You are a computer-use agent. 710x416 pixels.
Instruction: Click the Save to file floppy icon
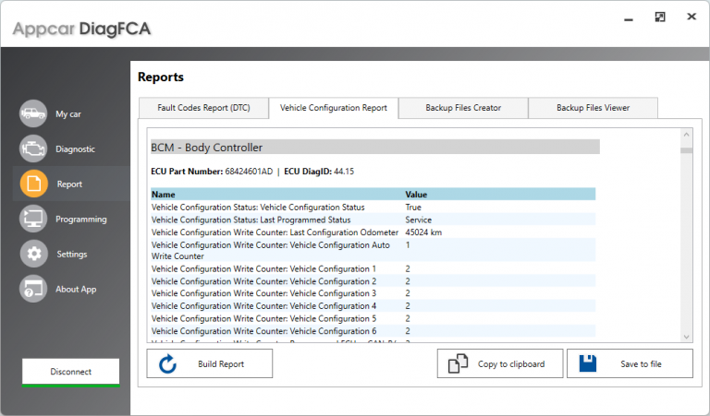tap(589, 364)
